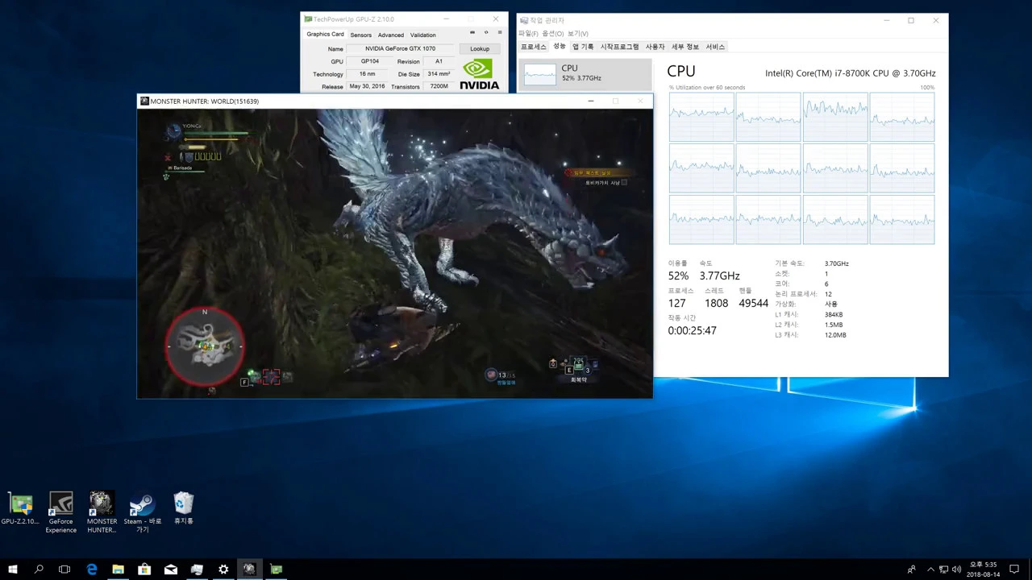This screenshot has width=1032, height=580.
Task: Select the Graphics Card tab in GPU-Z
Action: 325,35
